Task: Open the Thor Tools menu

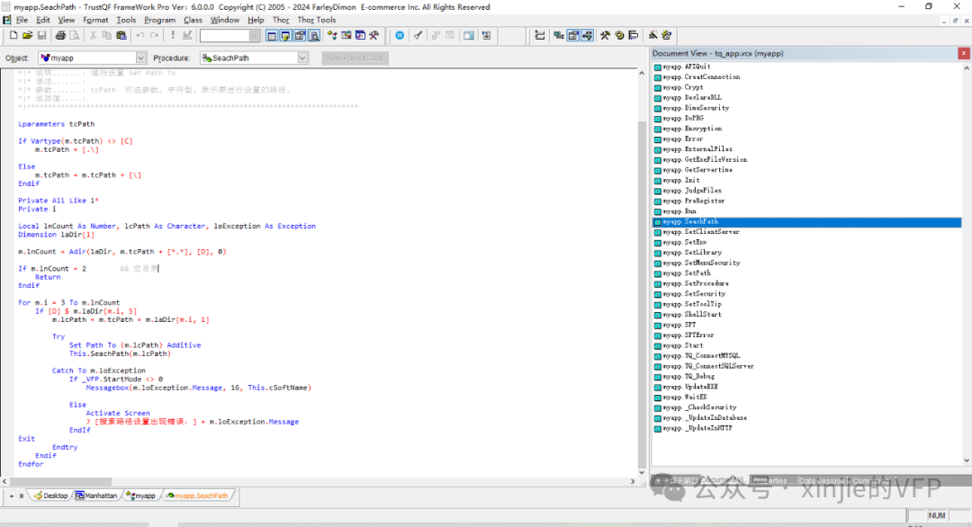Action: 317,20
